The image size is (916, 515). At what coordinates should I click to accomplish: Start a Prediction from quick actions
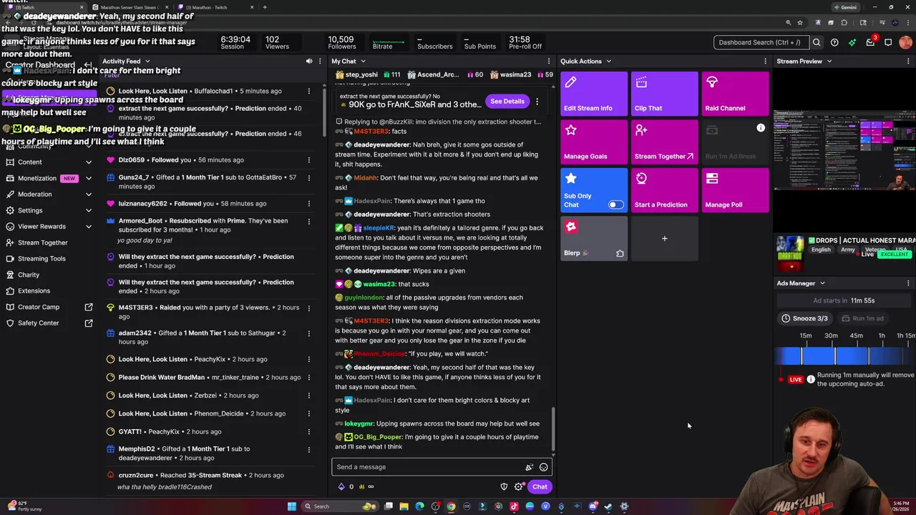tap(664, 190)
